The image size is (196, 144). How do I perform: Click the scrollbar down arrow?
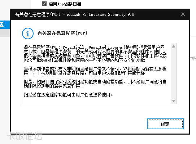point(174,100)
